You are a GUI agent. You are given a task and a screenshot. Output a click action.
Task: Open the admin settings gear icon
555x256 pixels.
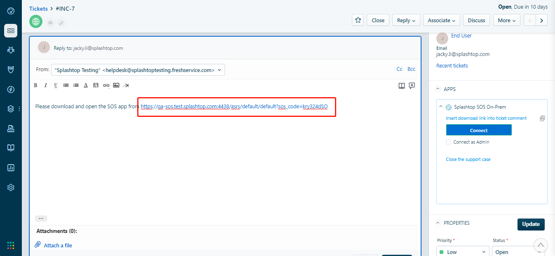(11, 187)
